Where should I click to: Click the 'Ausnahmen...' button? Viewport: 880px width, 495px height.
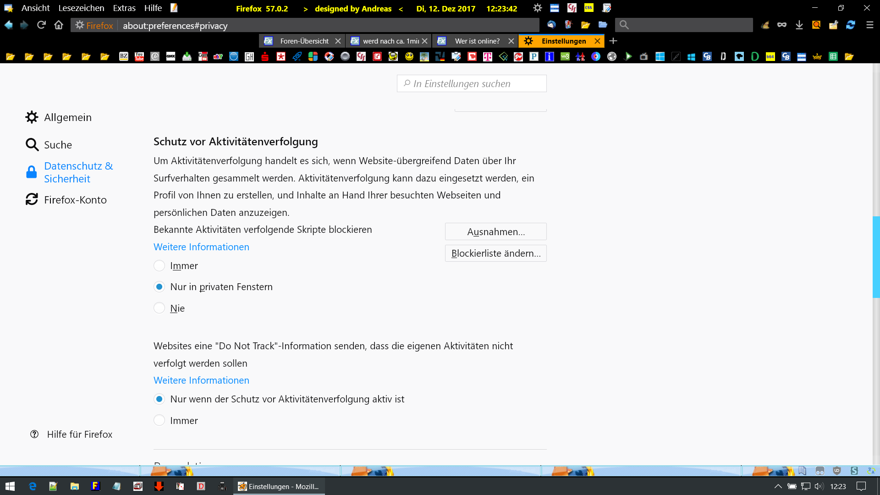[x=495, y=231]
